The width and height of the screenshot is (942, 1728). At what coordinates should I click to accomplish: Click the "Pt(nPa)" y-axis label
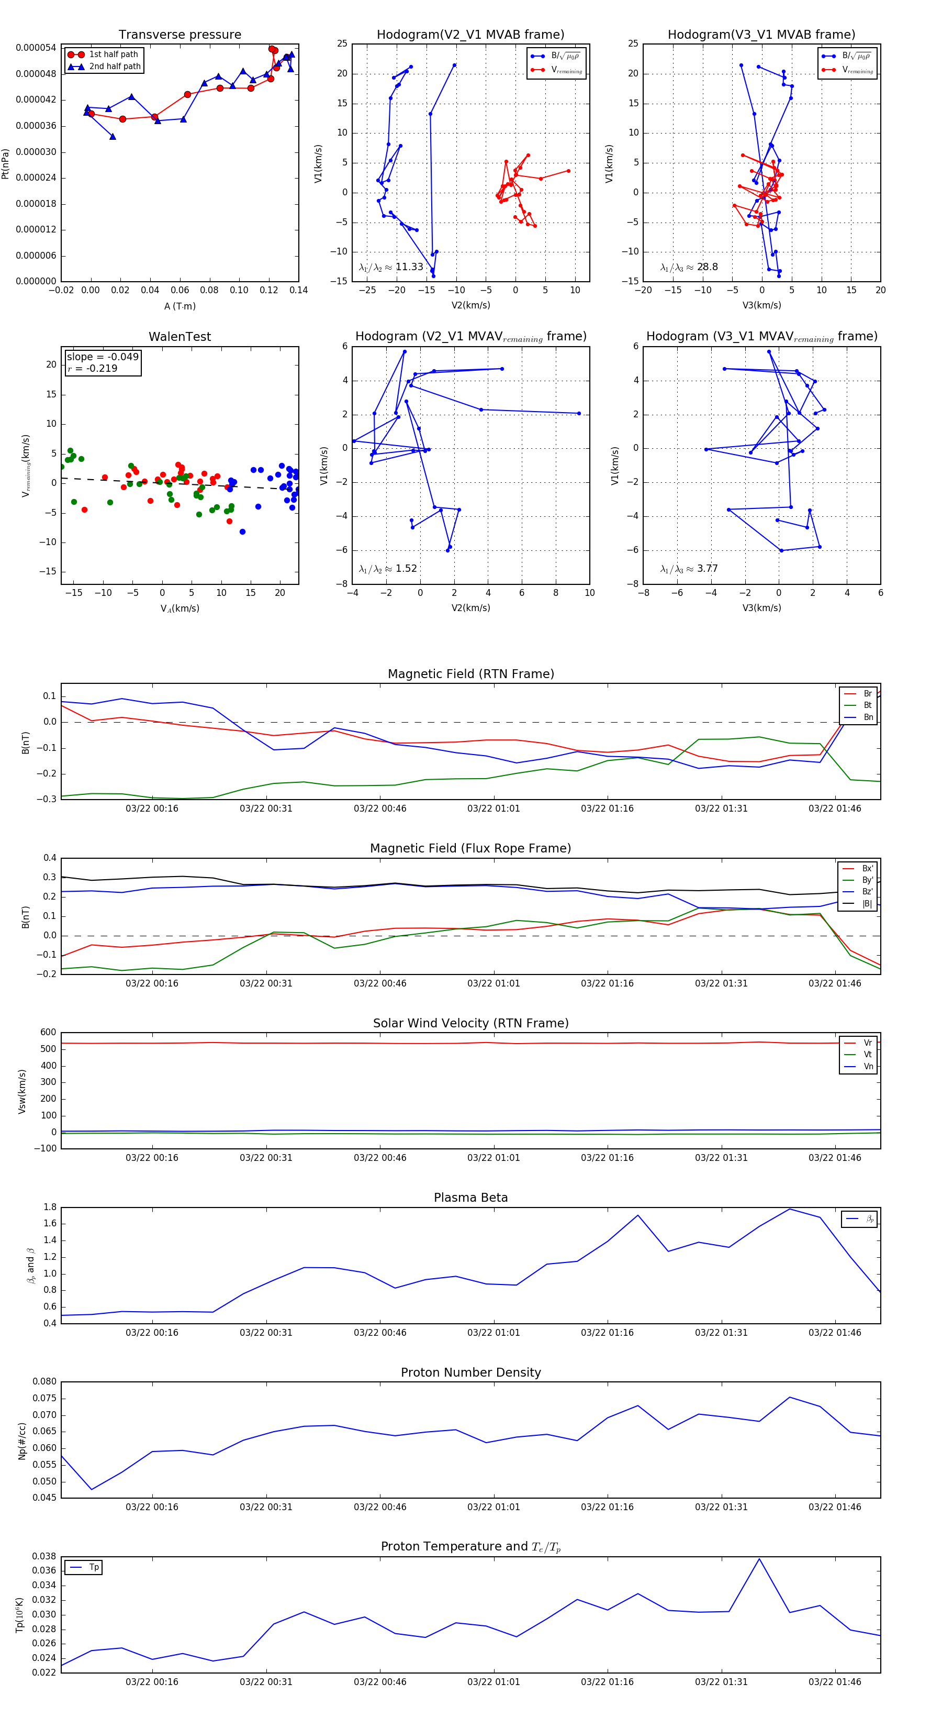pos(5,163)
